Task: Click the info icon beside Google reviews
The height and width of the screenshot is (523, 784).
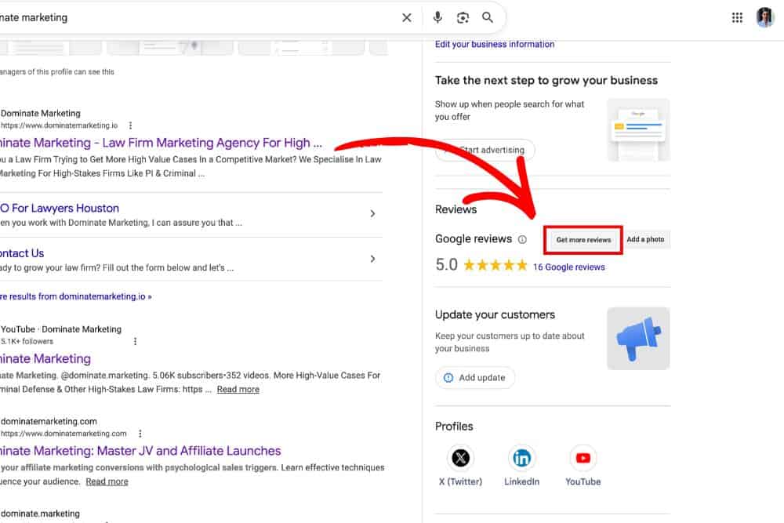Action: 522,239
